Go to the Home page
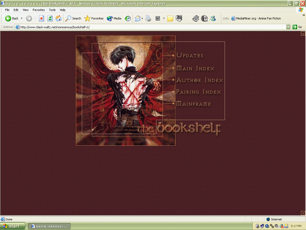The width and height of the screenshot is (306, 230). tap(59, 18)
